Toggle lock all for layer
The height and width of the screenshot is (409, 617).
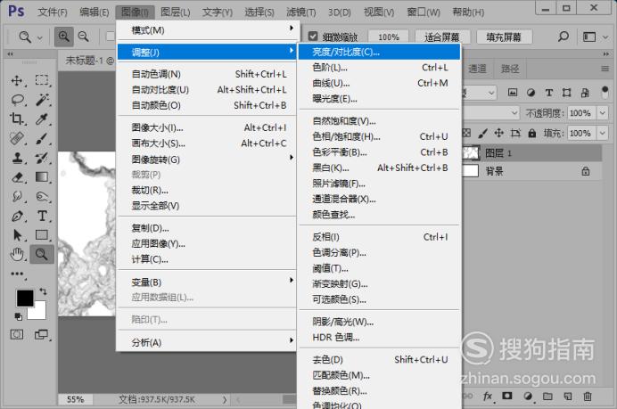tap(532, 133)
